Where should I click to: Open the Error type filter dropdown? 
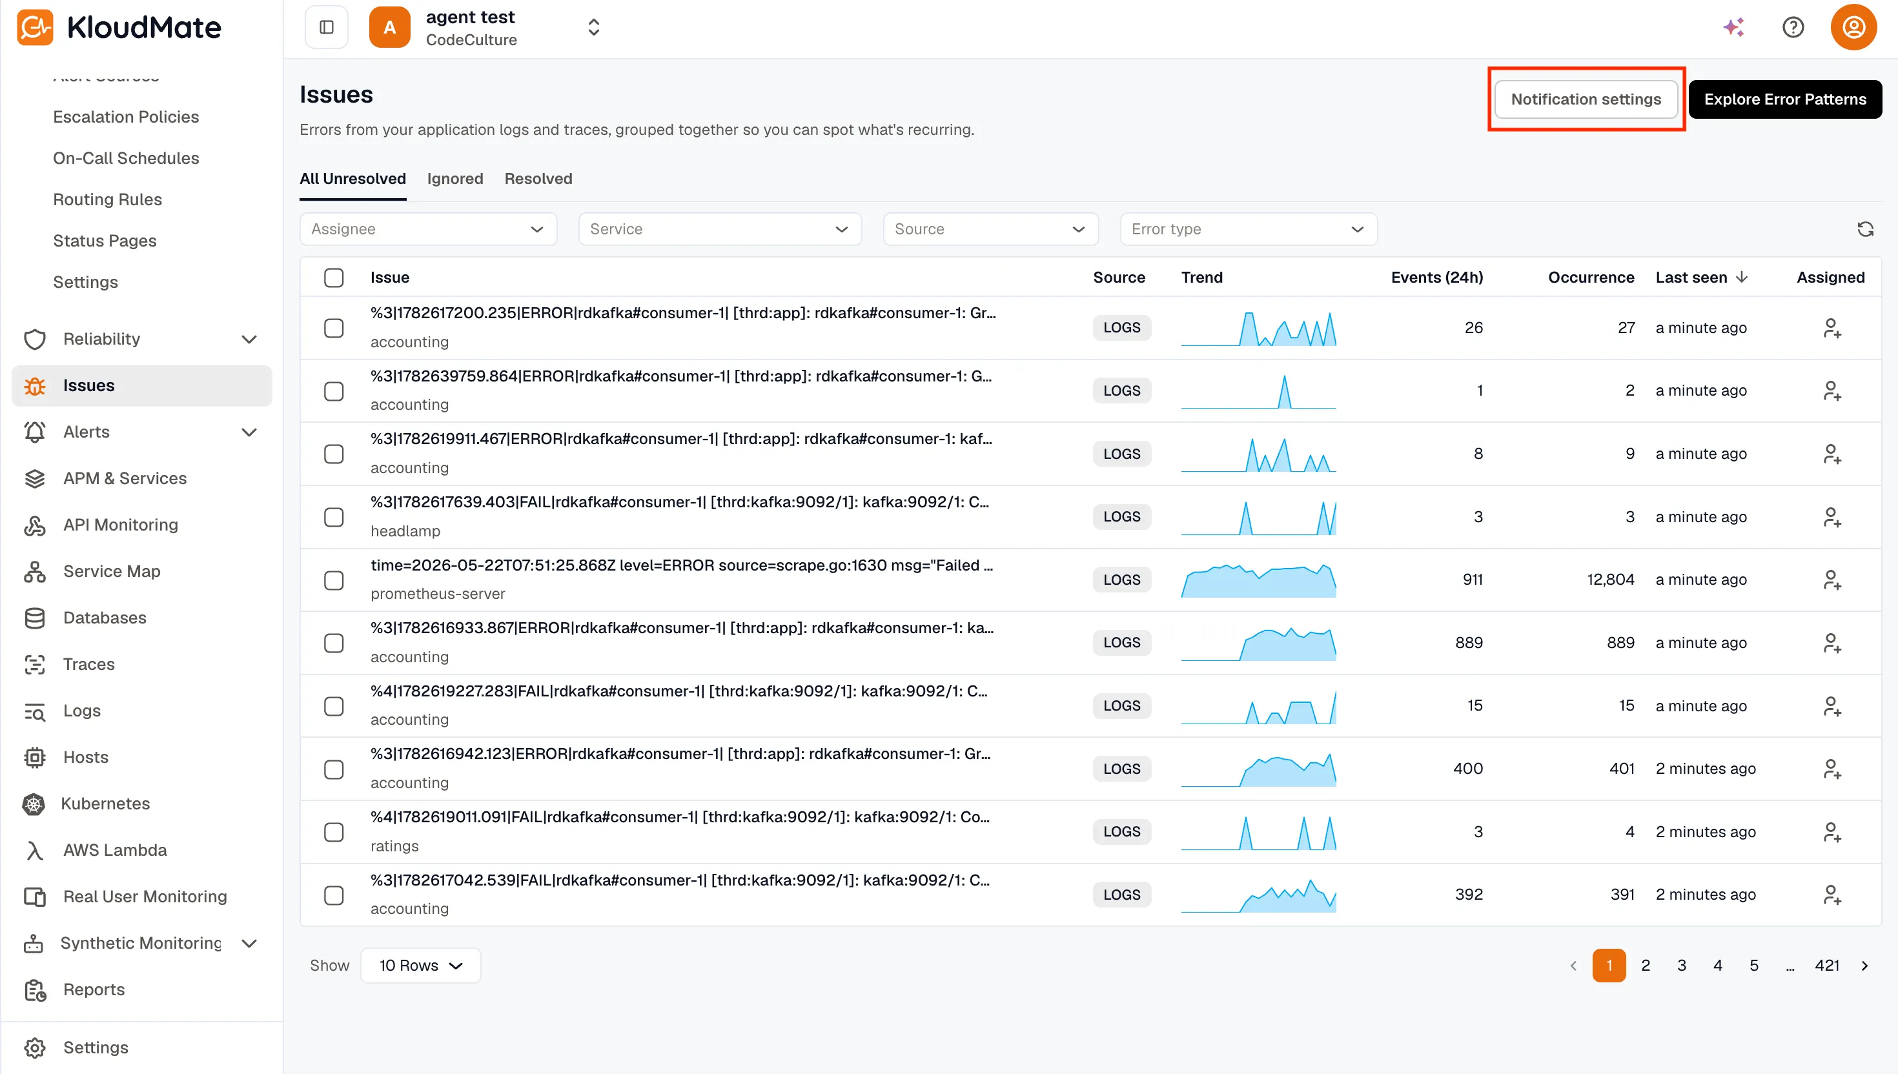pyautogui.click(x=1248, y=229)
